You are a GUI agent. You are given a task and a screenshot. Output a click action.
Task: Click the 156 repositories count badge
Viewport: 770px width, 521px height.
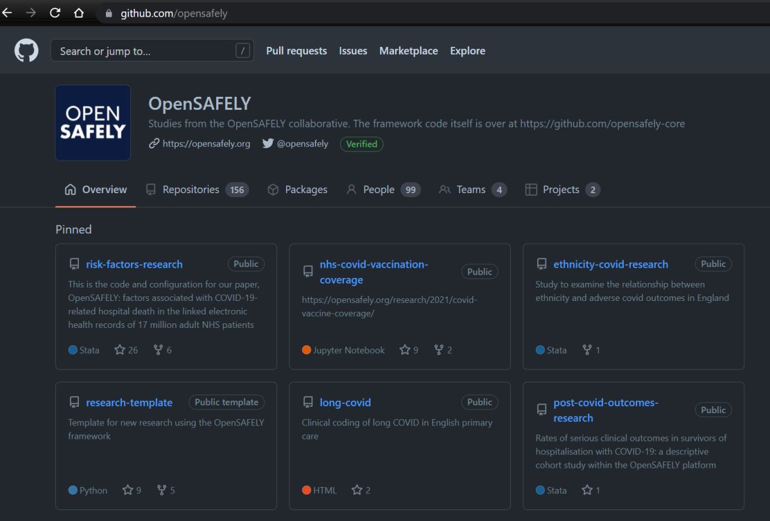(x=237, y=189)
